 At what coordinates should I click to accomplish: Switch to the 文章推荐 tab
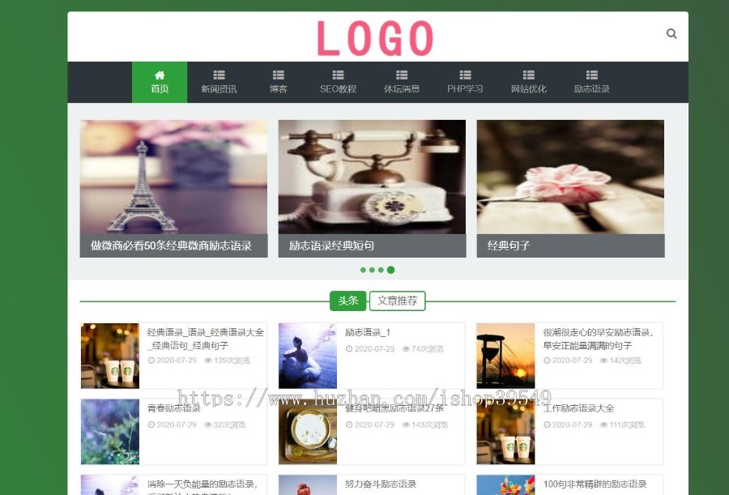(x=398, y=301)
